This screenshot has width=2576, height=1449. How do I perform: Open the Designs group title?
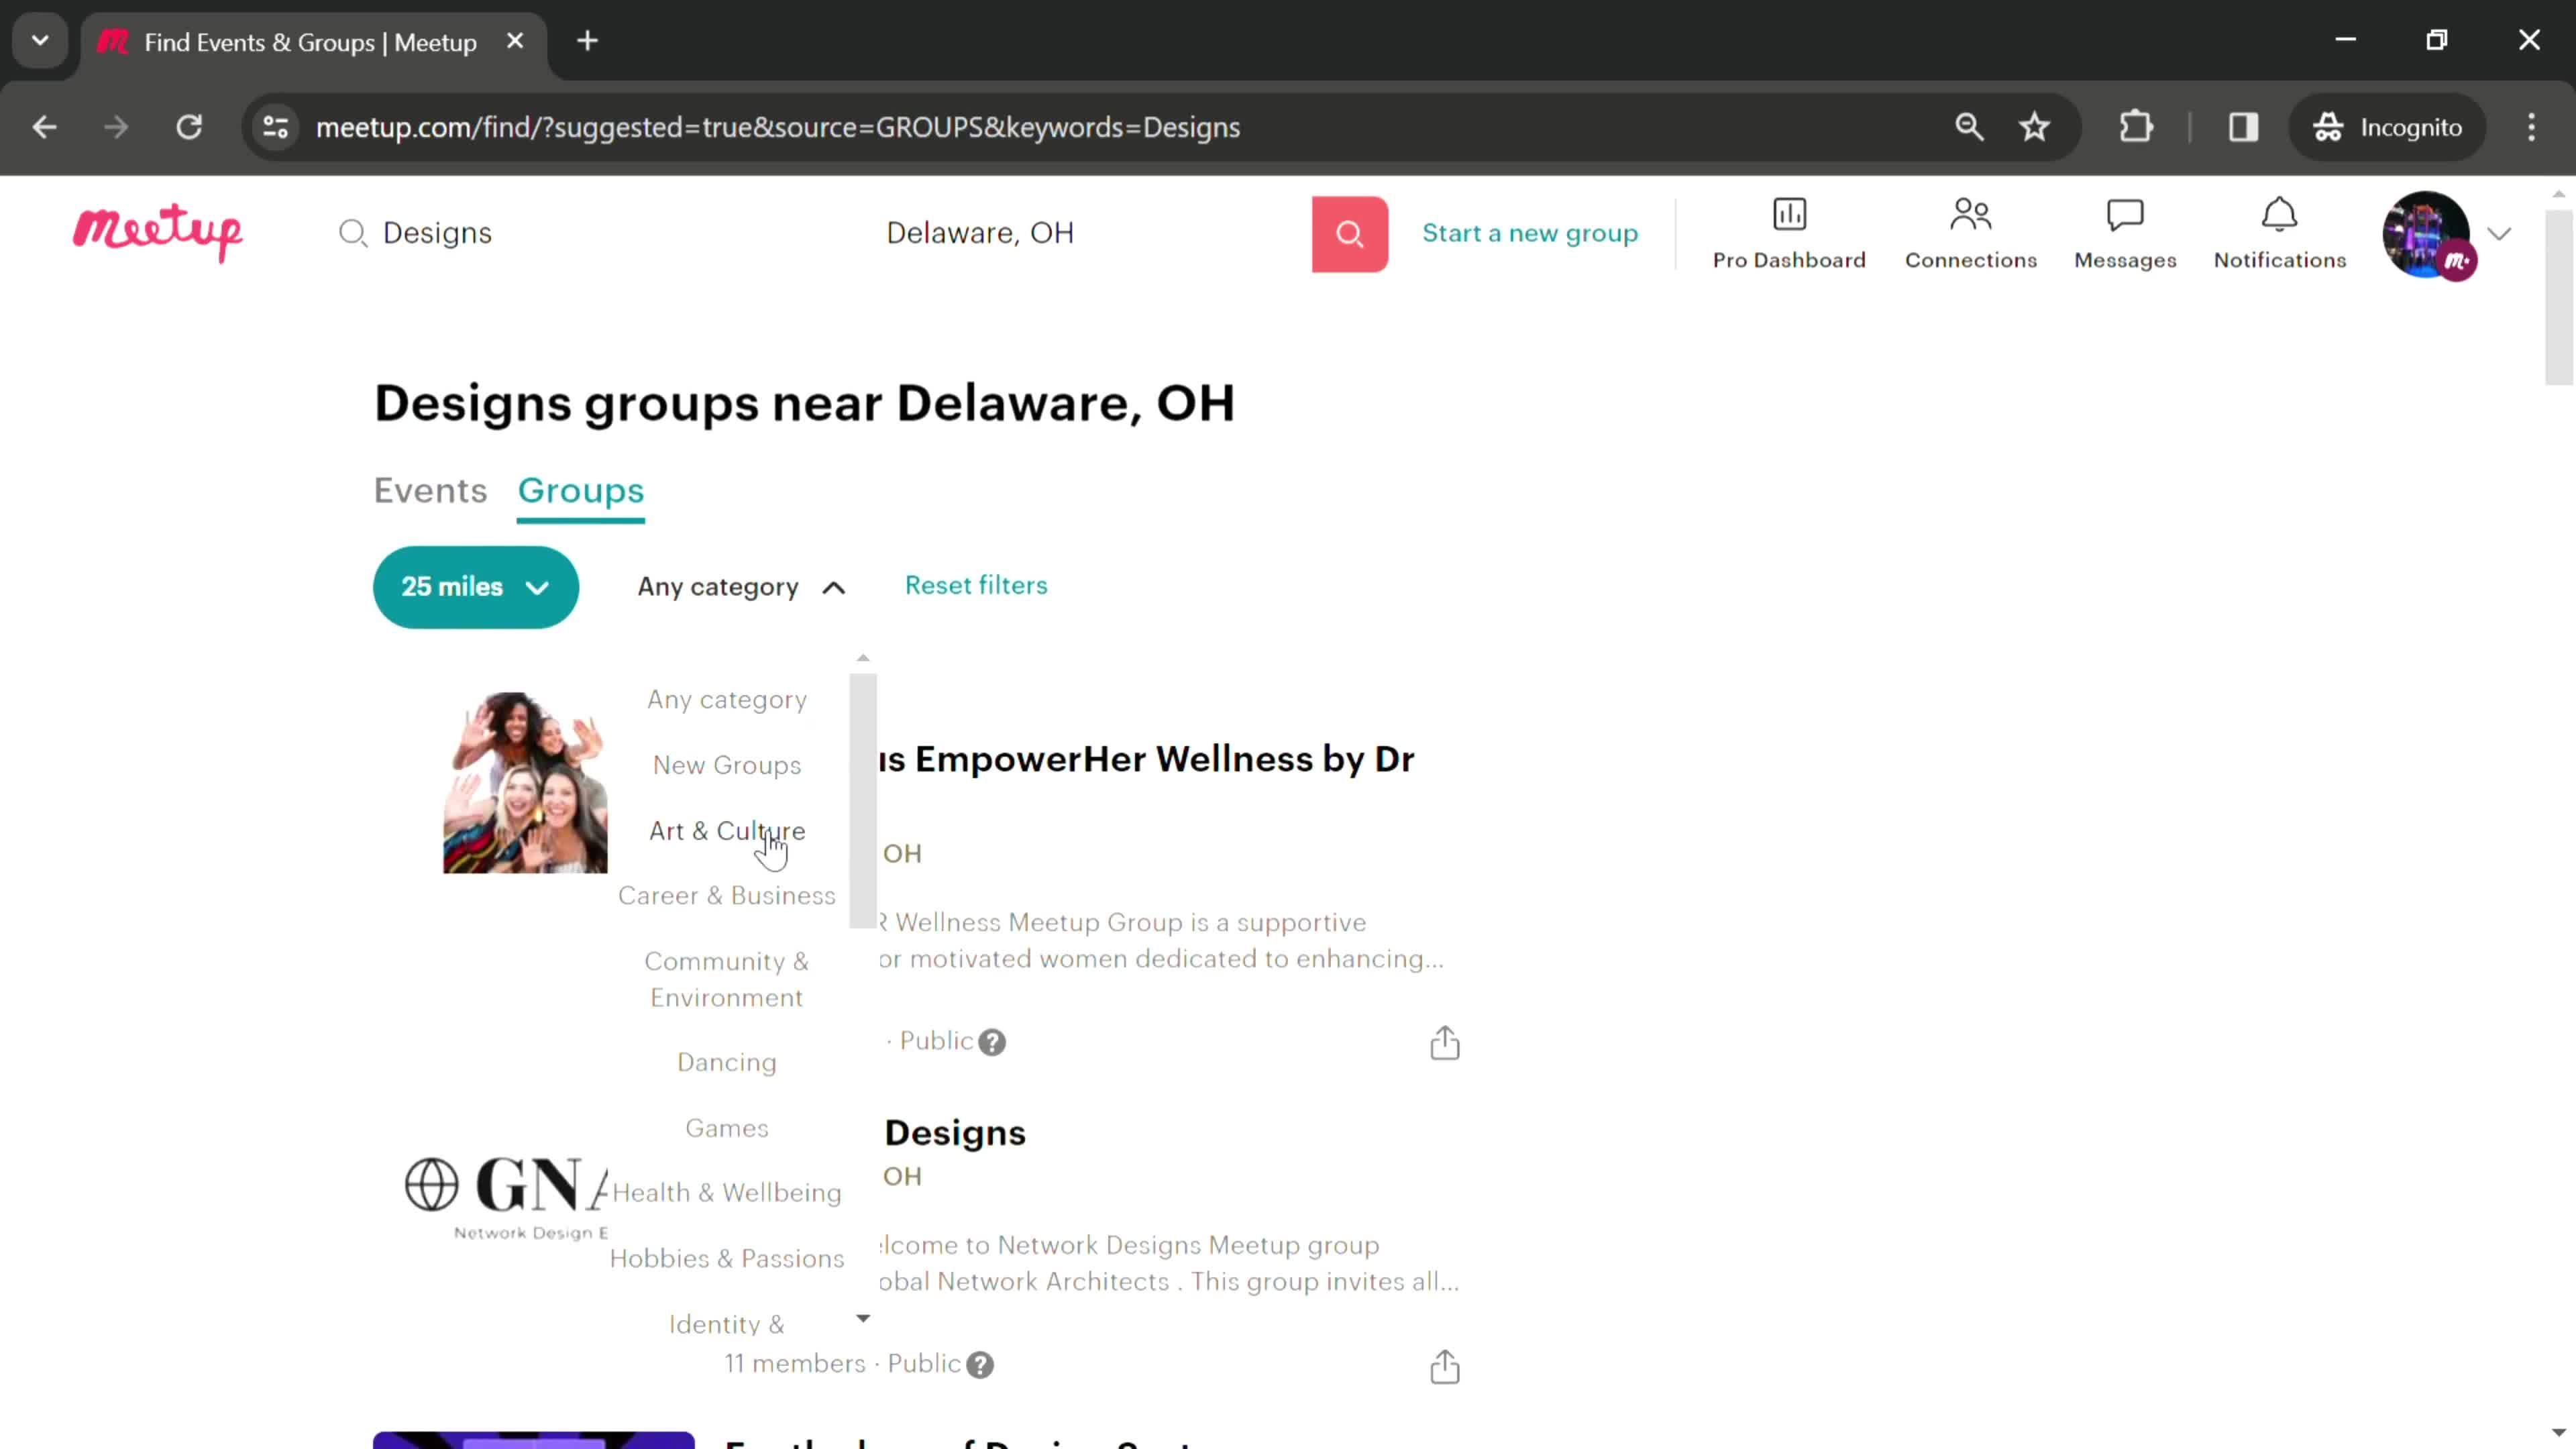955,1132
